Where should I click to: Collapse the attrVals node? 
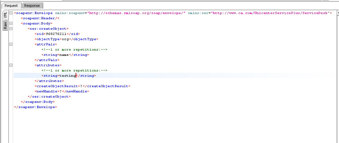point(11,44)
